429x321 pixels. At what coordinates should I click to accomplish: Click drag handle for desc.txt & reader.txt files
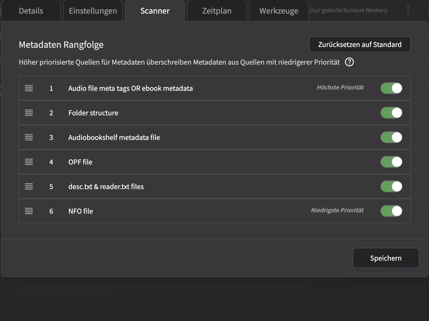tap(29, 186)
